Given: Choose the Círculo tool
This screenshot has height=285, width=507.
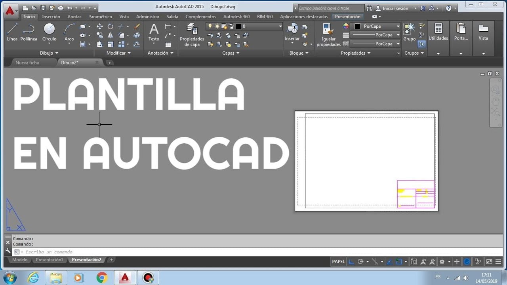Looking at the screenshot, I should 50,32.
